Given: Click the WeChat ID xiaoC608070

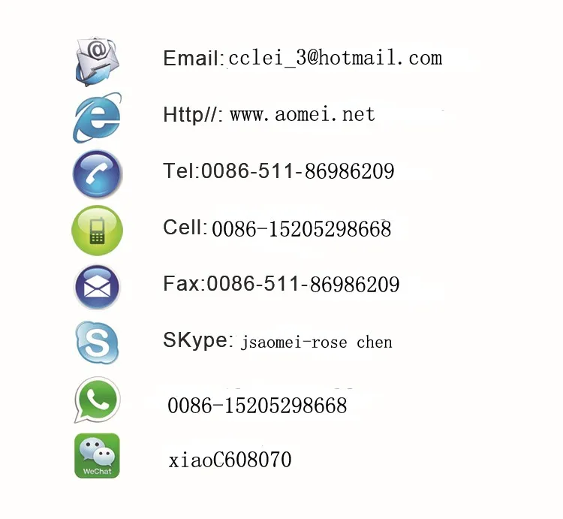Looking at the screenshot, I should (230, 460).
